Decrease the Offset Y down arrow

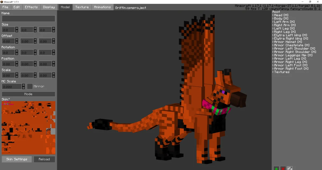click(35, 43)
